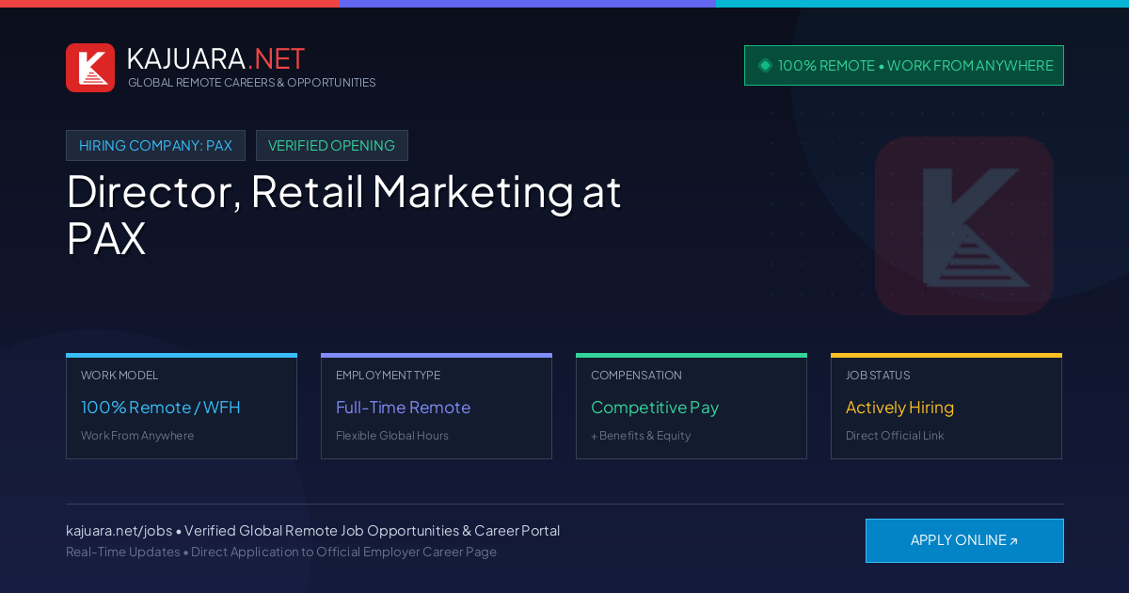The image size is (1129, 593).
Task: Click the Work From Anywhere subtext in Work Model card
Action: pyautogui.click(x=137, y=436)
